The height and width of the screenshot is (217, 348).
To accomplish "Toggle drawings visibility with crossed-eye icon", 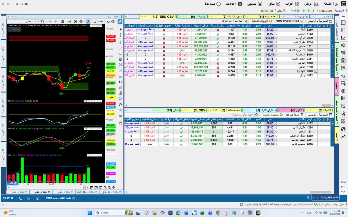I will coord(121,110).
